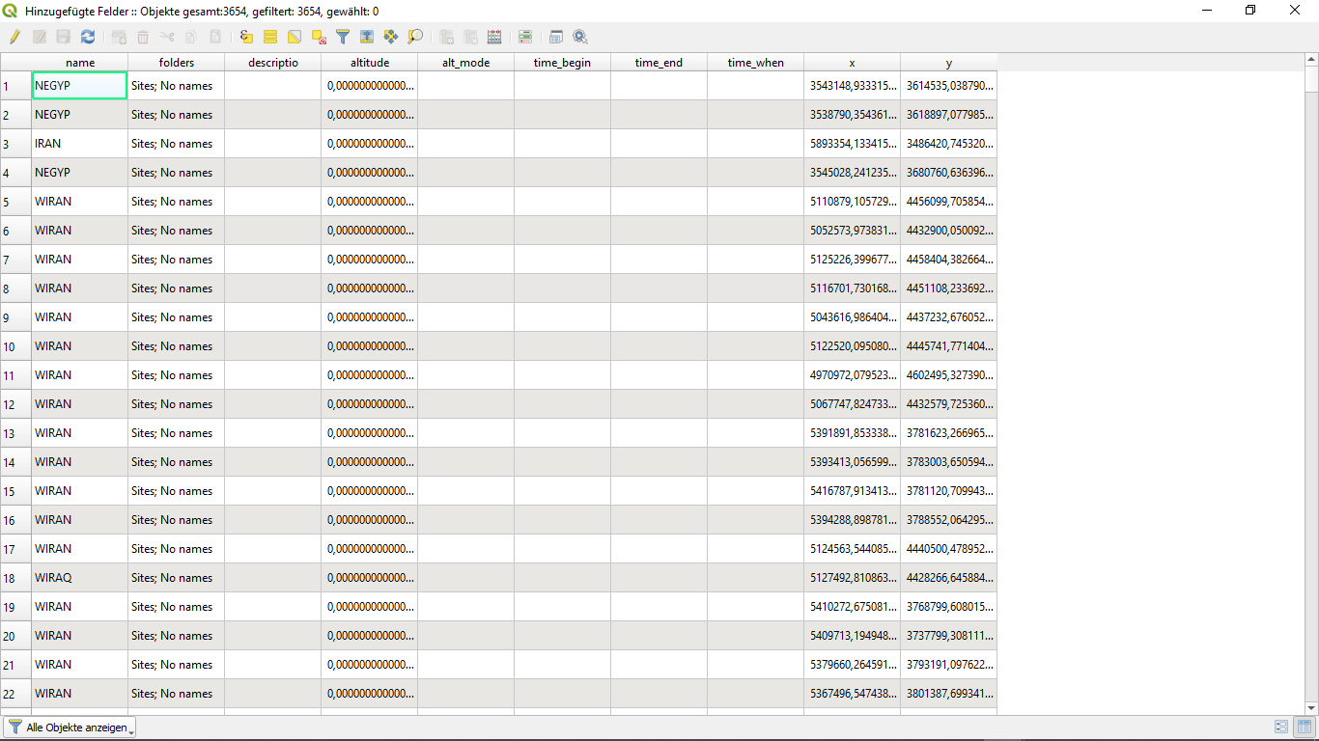
Task: Sort by the 'folders' column header
Action: click(x=176, y=63)
